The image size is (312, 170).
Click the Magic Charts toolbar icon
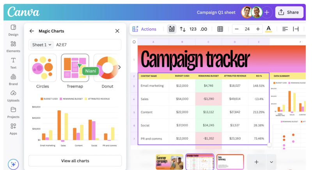172,29
